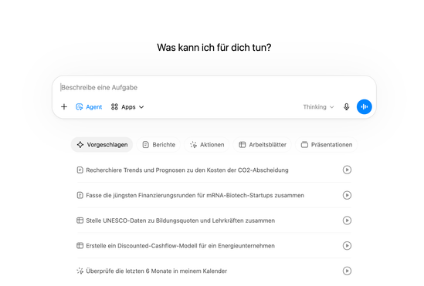The width and height of the screenshot is (424, 286).
Task: Run the UNESCO-Daten suggestion play button
Action: click(x=347, y=220)
